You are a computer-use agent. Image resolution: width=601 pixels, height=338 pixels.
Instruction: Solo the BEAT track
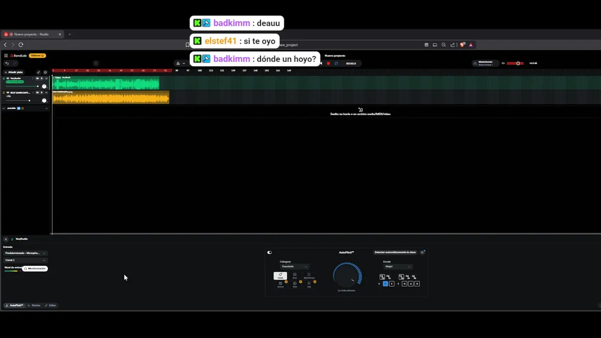pos(41,92)
